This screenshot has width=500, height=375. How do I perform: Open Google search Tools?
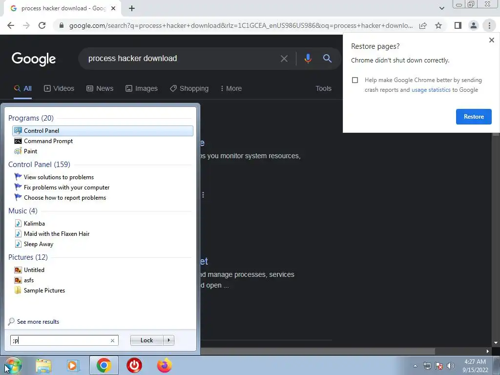(323, 88)
